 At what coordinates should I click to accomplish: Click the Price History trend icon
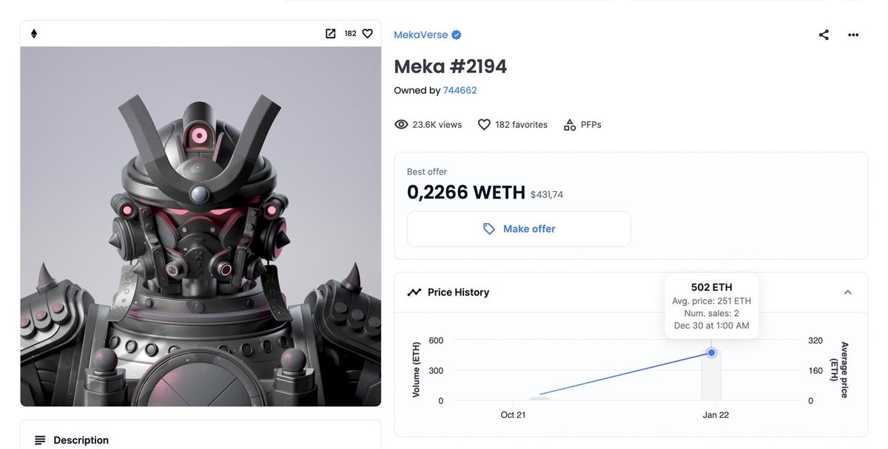click(414, 292)
